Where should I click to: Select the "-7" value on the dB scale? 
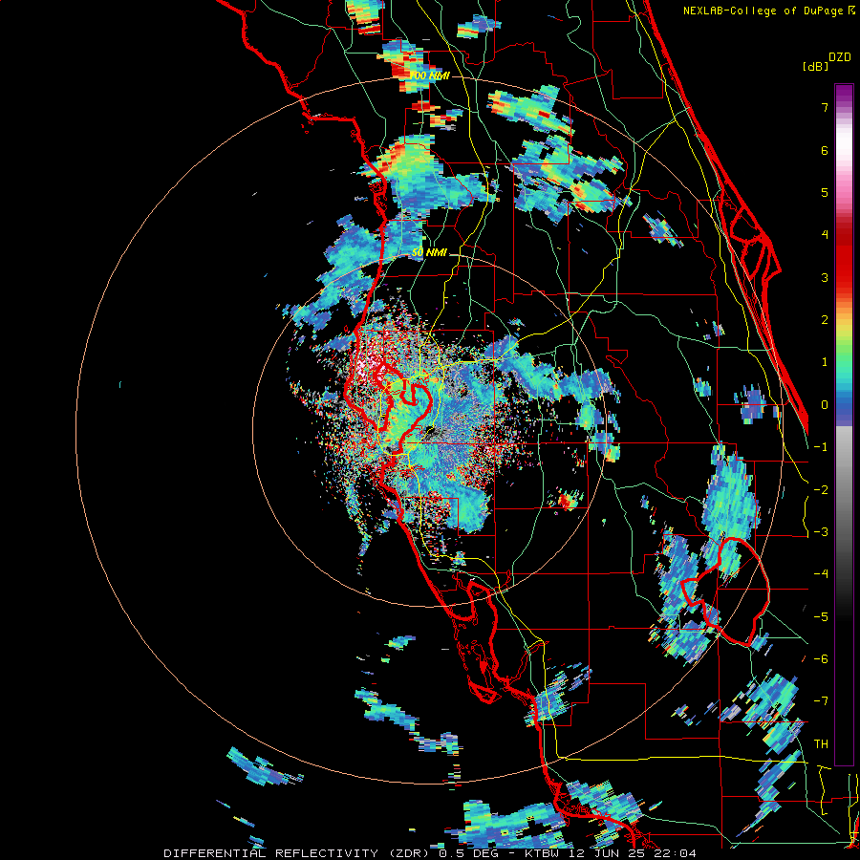pyautogui.click(x=821, y=701)
